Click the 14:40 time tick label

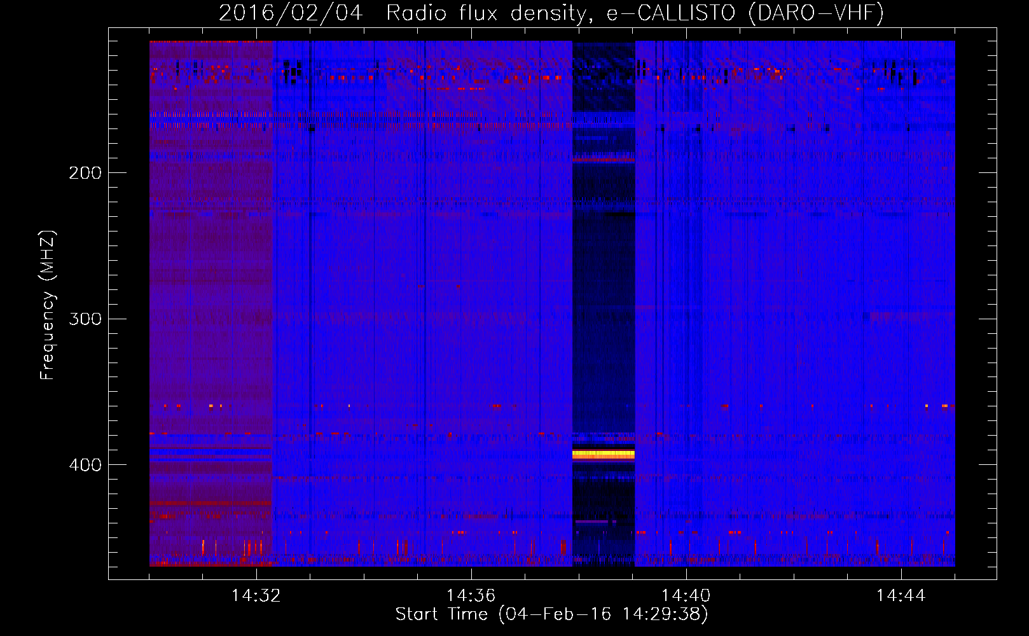(686, 596)
